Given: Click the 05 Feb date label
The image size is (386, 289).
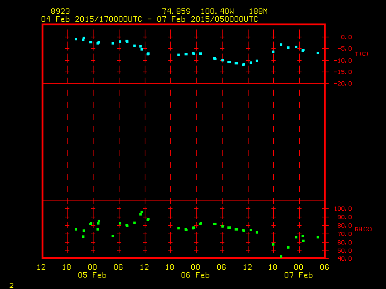Looking at the screenshot, I should click(x=92, y=275).
